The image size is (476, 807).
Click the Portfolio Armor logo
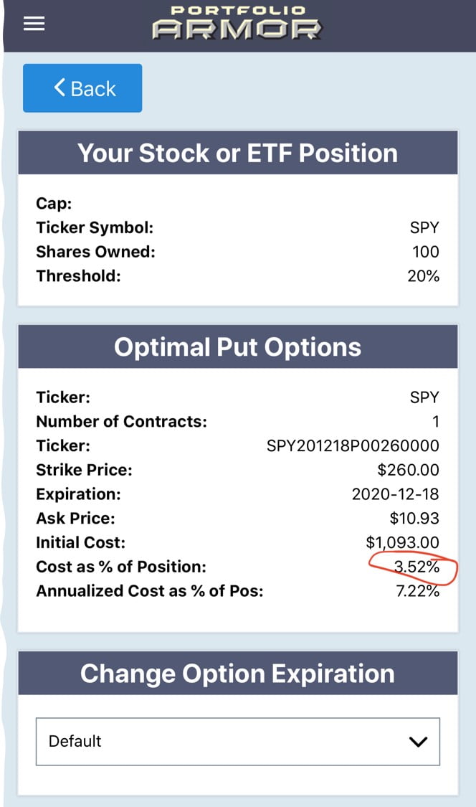[237, 22]
